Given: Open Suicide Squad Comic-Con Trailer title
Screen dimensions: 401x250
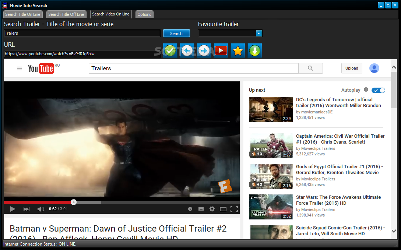Looking at the screenshot, I should pyautogui.click(x=340, y=230).
